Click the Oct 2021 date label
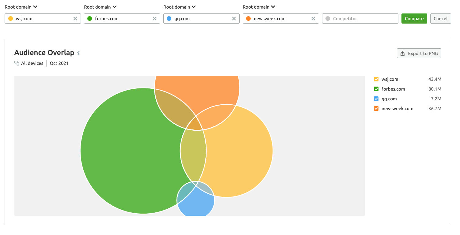 [x=59, y=63]
